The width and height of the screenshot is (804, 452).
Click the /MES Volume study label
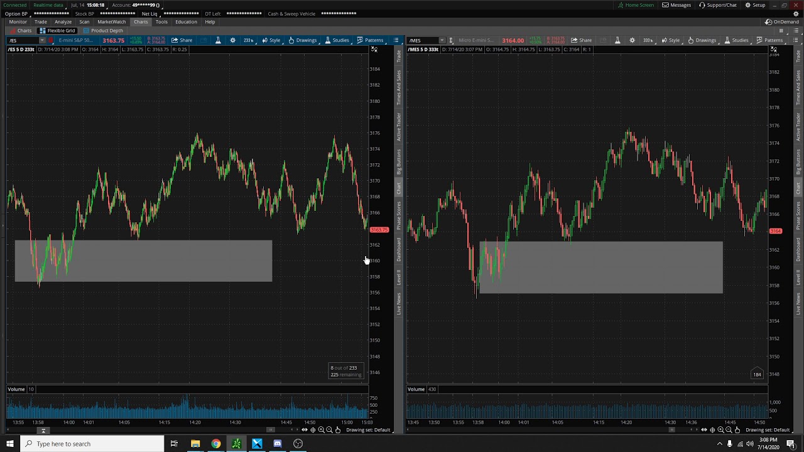tap(416, 389)
